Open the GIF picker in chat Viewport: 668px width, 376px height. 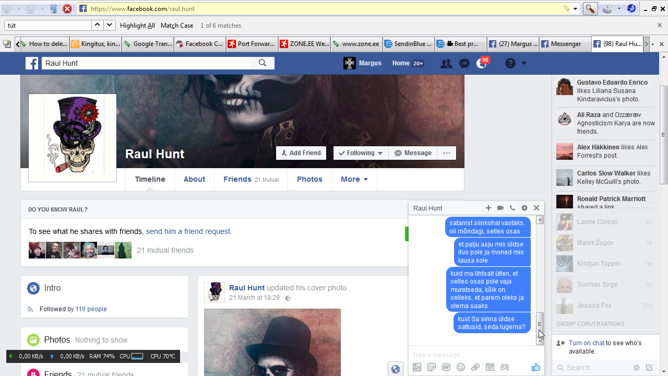coord(446,367)
